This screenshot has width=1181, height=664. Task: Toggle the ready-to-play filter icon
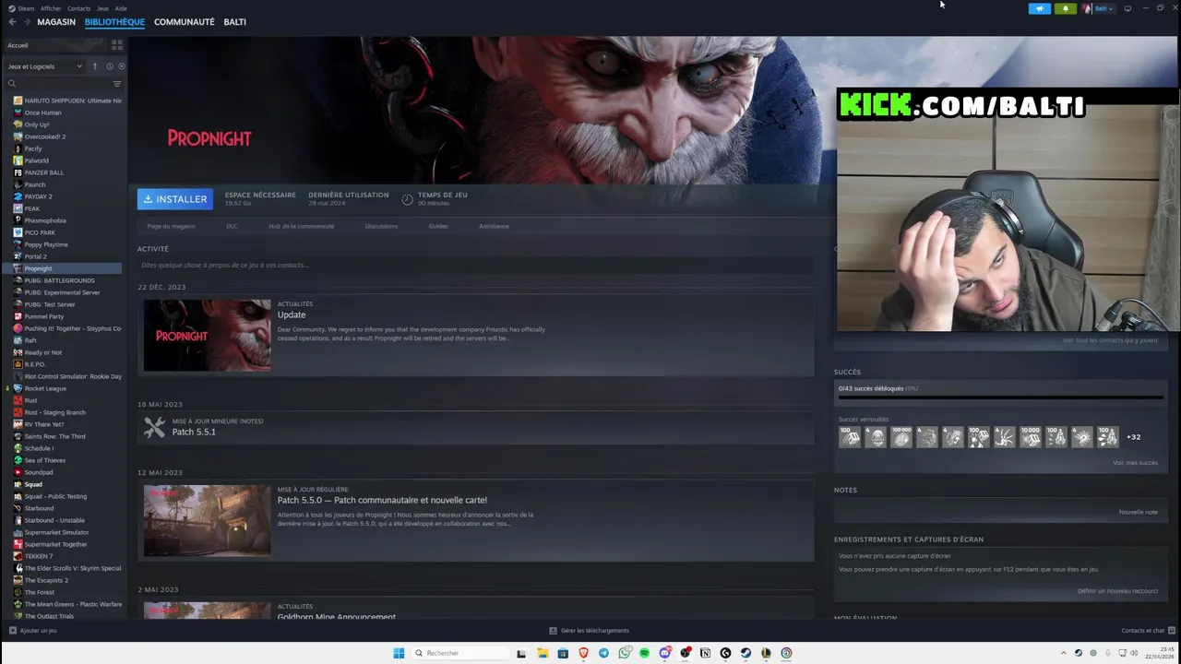pyautogui.click(x=121, y=66)
